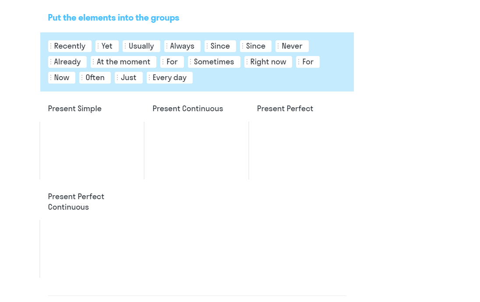Select the 'Always' word chip
The height and width of the screenshot is (302, 480).
click(182, 46)
